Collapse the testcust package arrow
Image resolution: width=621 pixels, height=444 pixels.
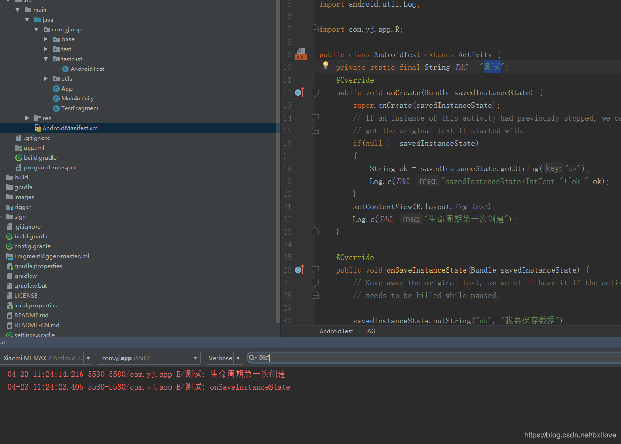(x=46, y=59)
